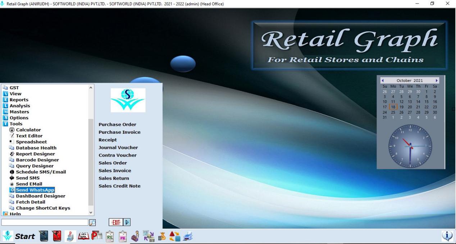
Task: Click the Report Designer icon
Action: [x=12, y=154]
